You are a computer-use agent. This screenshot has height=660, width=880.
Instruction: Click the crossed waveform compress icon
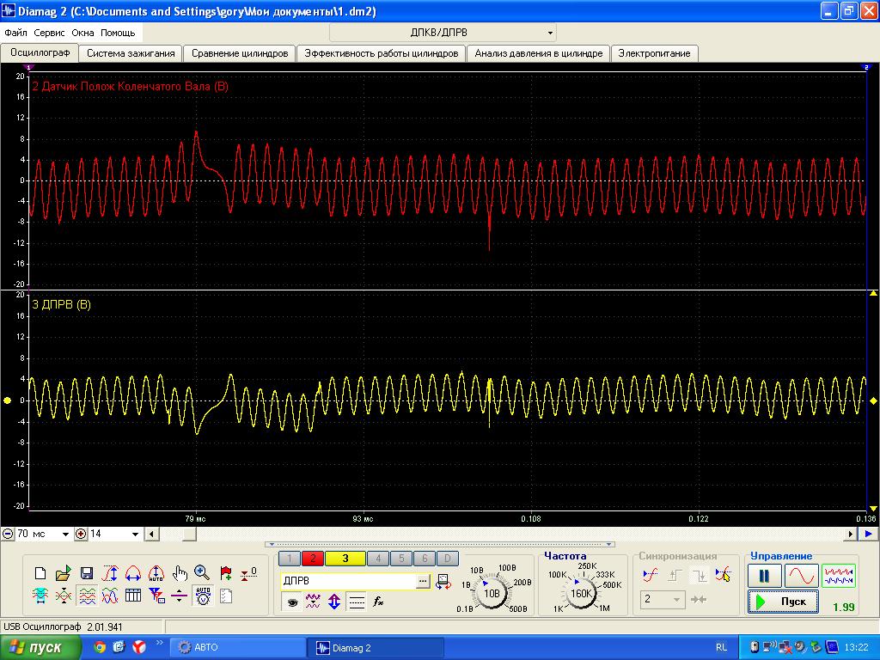tap(64, 596)
